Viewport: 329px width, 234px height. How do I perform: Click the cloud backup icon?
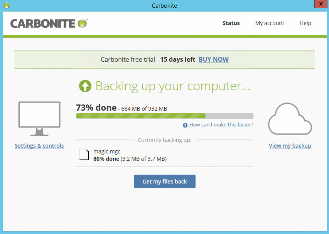coord(290,119)
